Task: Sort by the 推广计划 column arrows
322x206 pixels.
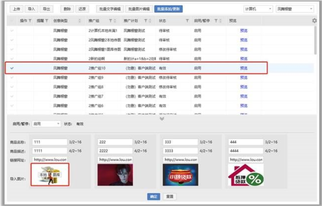Action: (150, 21)
